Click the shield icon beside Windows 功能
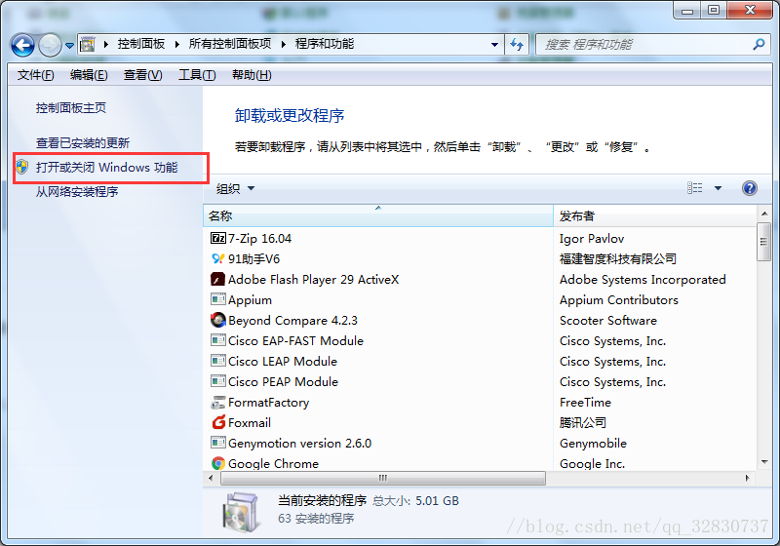The image size is (780, 546). click(x=21, y=167)
